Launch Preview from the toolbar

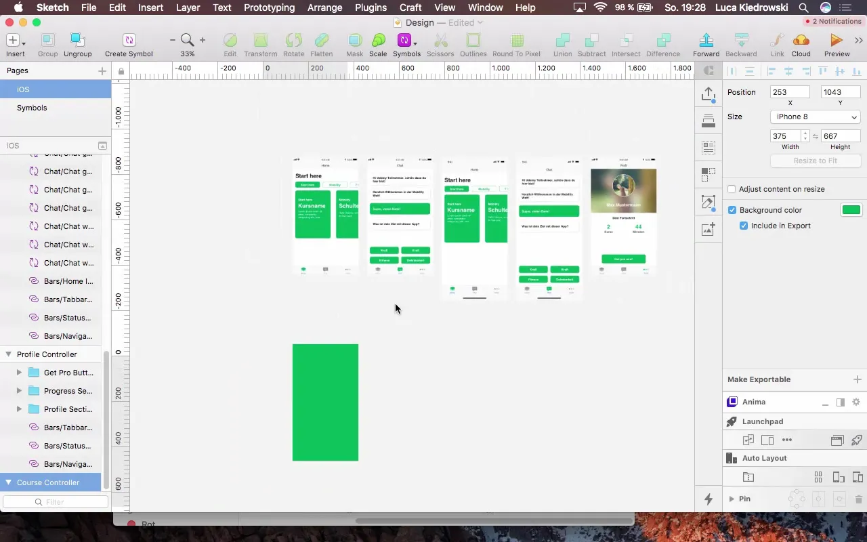click(x=837, y=40)
